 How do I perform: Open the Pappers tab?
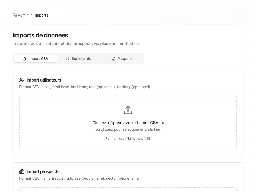point(121,59)
